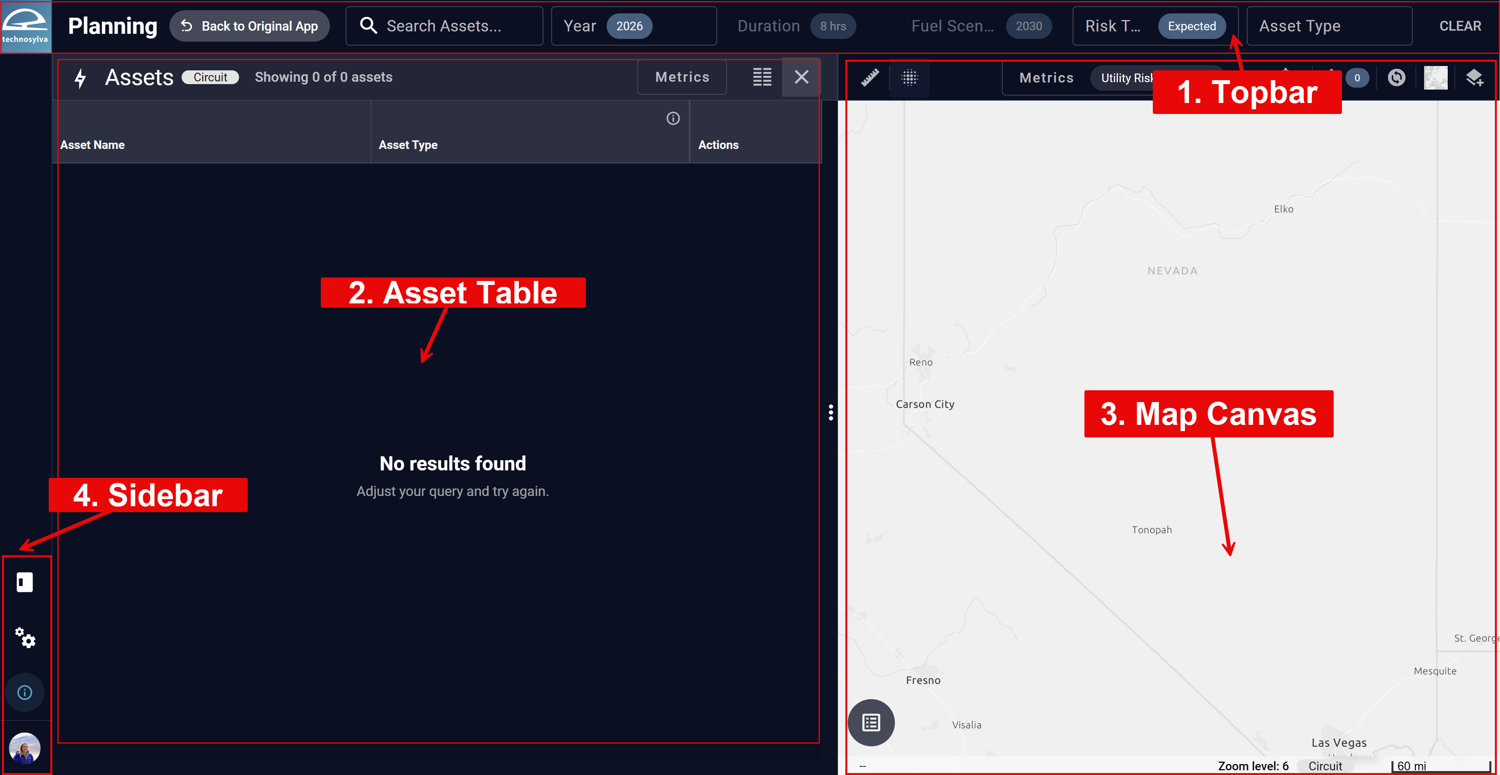Toggle the dotted blur heatmap tool

909,77
